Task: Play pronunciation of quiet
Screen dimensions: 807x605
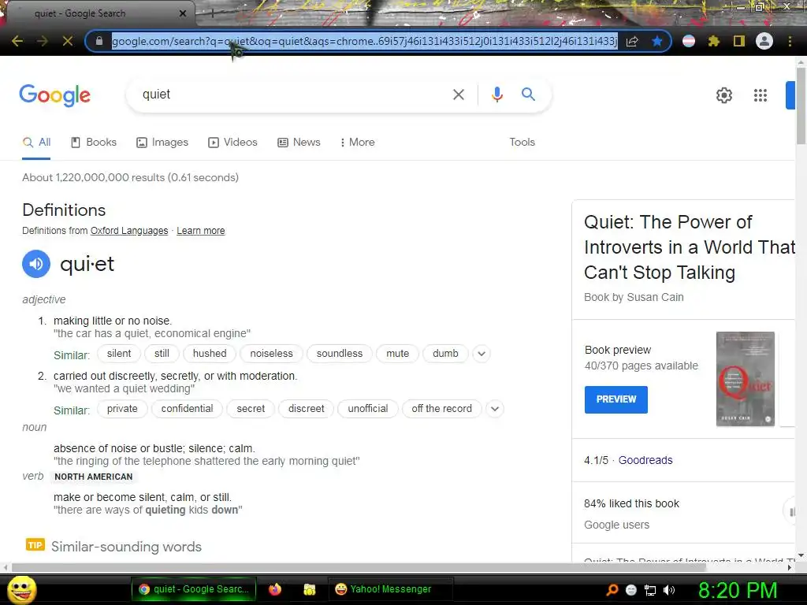Action: point(36,264)
